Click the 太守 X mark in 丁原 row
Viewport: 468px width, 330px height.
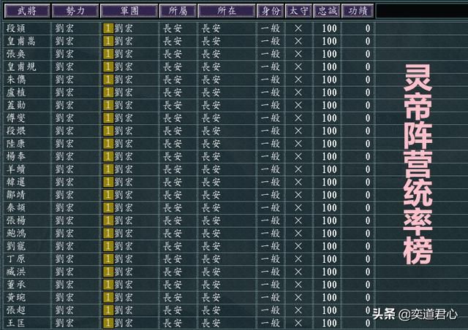click(x=298, y=259)
